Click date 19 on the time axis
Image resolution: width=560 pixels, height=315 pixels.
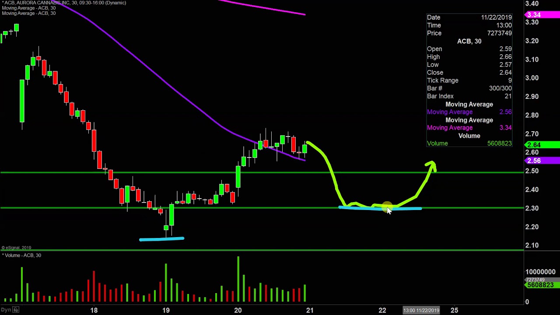coord(166,310)
